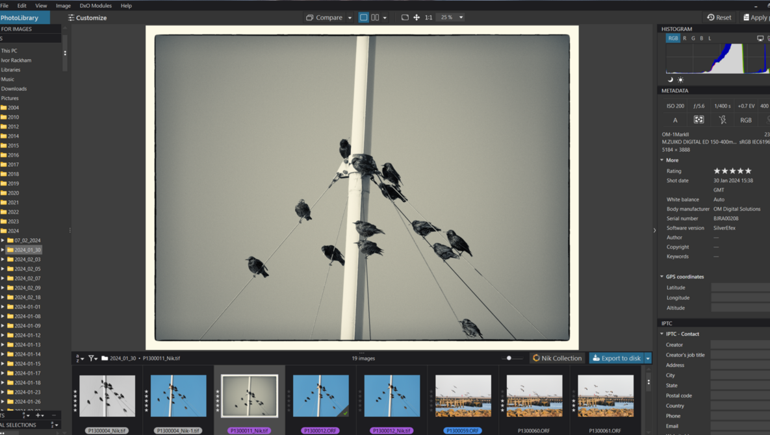This screenshot has height=435, width=770.
Task: Set five-star rating in Metadata
Action: 748,171
